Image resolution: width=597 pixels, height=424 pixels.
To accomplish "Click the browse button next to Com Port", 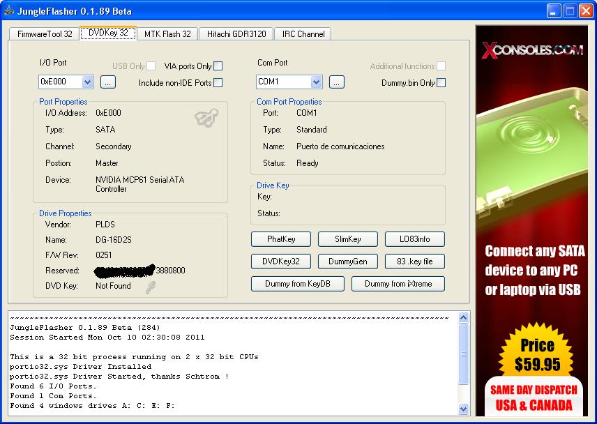I will (x=337, y=82).
